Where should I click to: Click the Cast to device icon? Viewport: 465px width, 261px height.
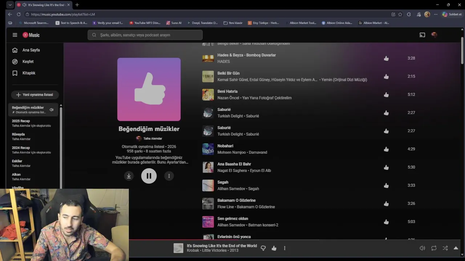(x=422, y=35)
